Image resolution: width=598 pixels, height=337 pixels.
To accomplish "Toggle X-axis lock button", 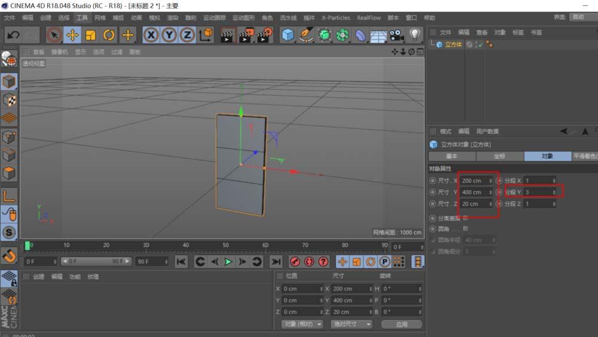I will (x=151, y=35).
